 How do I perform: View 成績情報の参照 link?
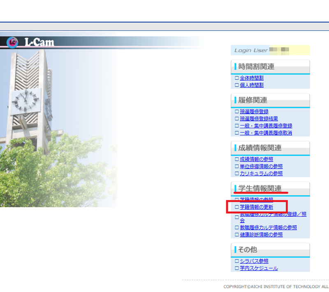point(256,159)
